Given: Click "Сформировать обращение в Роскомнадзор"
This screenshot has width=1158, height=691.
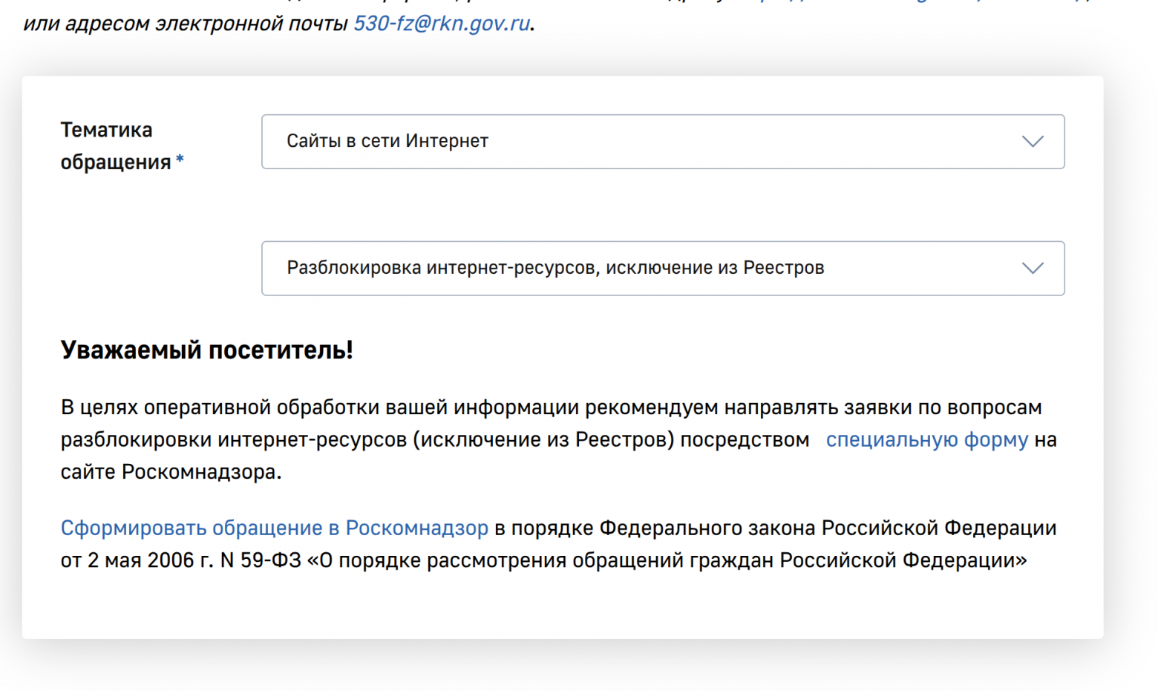Looking at the screenshot, I should pyautogui.click(x=273, y=528).
